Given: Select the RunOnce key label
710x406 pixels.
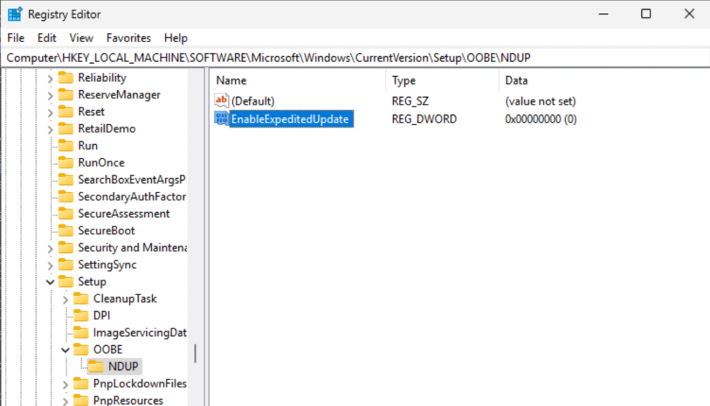Looking at the screenshot, I should [101, 163].
